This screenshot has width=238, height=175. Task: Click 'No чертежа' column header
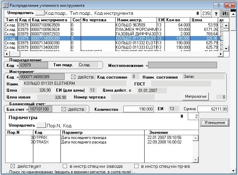[x=98, y=20]
